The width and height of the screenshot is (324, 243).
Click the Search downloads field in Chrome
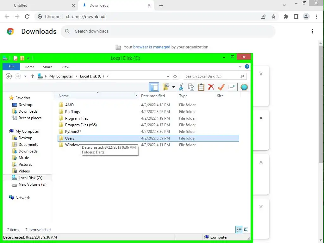[x=168, y=31]
